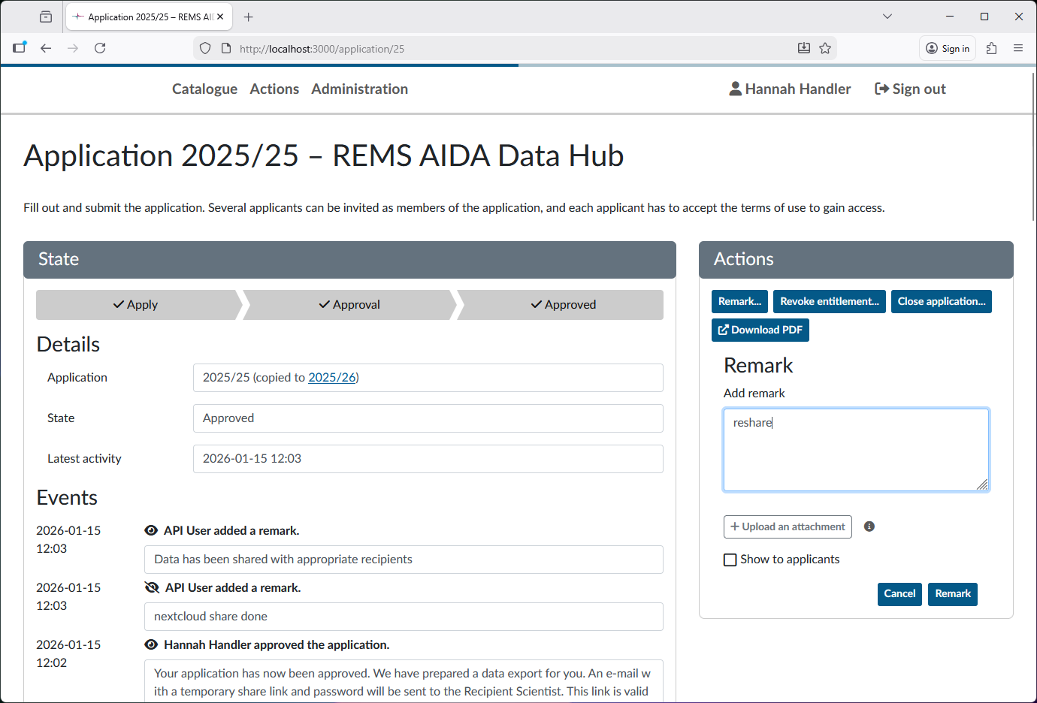The width and height of the screenshot is (1037, 703).
Task: Switch to the Catalogue section
Action: pyautogui.click(x=204, y=89)
